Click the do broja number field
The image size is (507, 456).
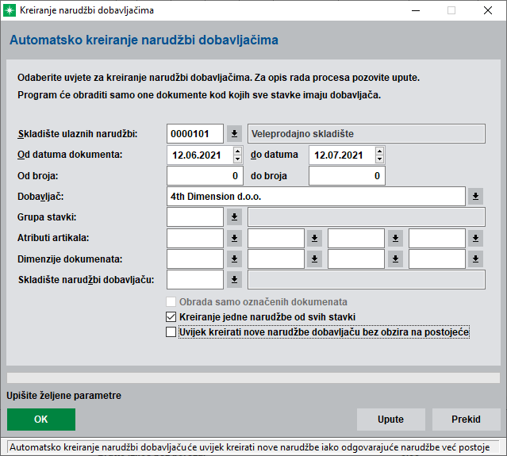pyautogui.click(x=347, y=176)
